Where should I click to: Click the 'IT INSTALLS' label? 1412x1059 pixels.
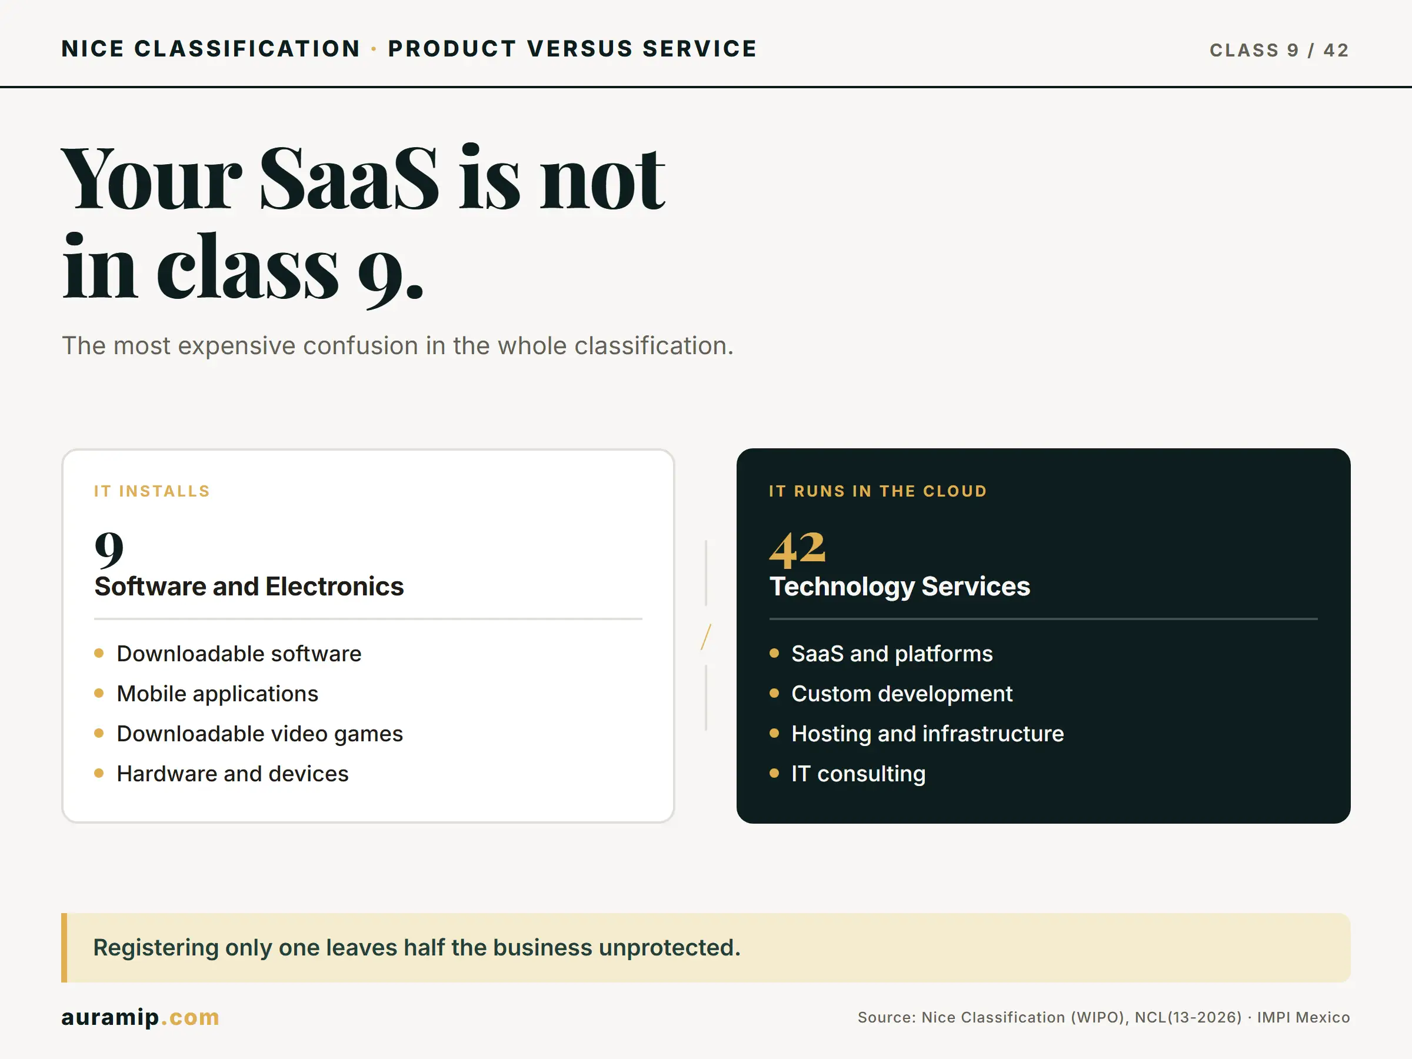(x=152, y=491)
